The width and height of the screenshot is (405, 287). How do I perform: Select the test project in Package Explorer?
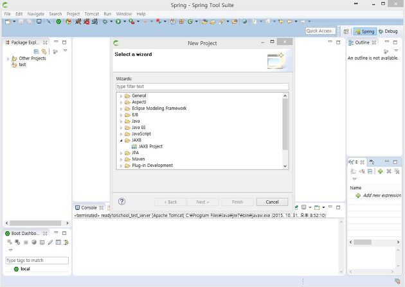point(22,65)
